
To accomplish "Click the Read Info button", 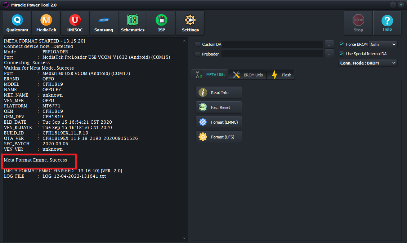I will click(219, 93).
